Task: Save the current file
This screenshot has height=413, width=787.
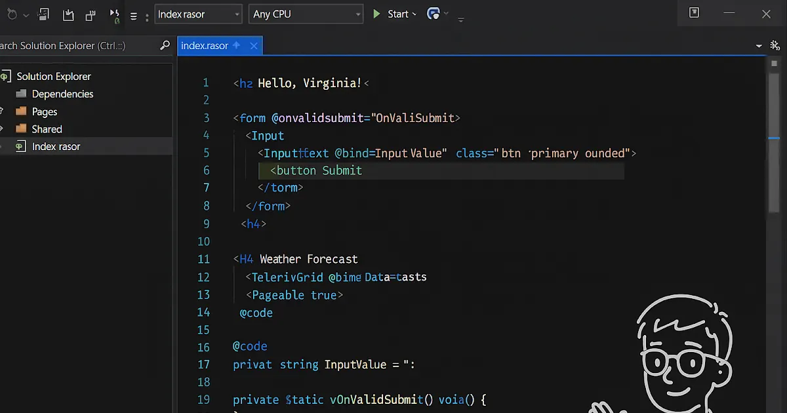Action: (68, 14)
